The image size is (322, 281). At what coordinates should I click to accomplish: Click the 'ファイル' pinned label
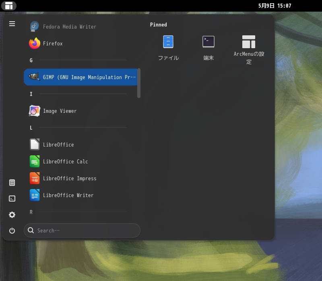coord(168,58)
